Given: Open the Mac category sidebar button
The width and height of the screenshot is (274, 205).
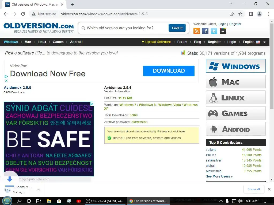Looking at the screenshot, I should [236, 82].
